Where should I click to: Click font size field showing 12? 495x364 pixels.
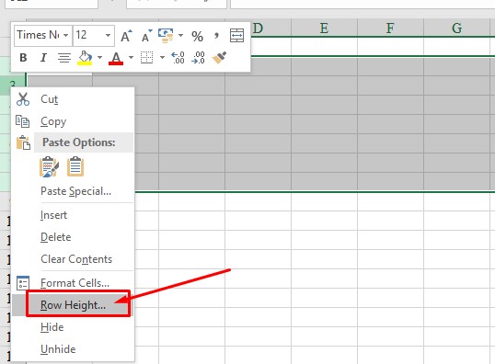(x=88, y=35)
